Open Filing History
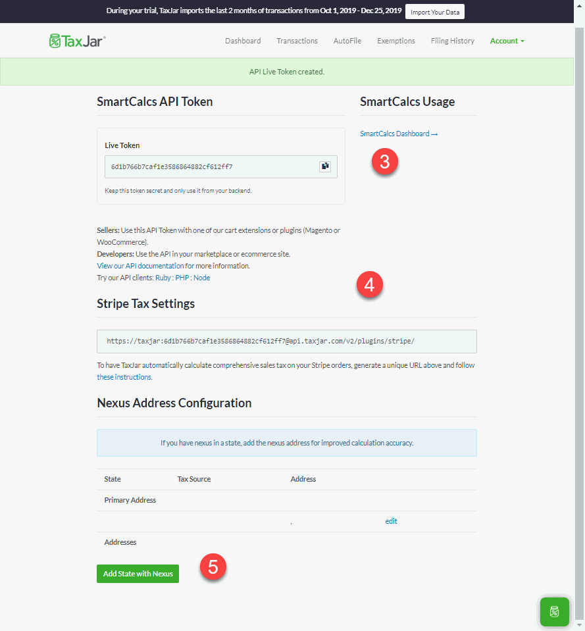This screenshot has height=631, width=585. [452, 41]
